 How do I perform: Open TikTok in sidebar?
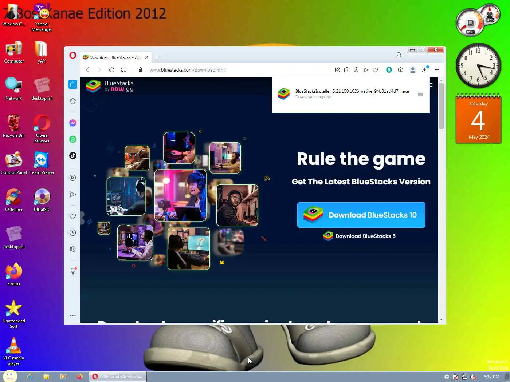pos(73,156)
